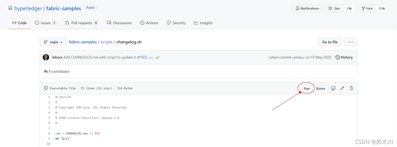The width and height of the screenshot is (397, 147).
Task: Go to scripts folder breadcrumb
Action: [x=107, y=42]
